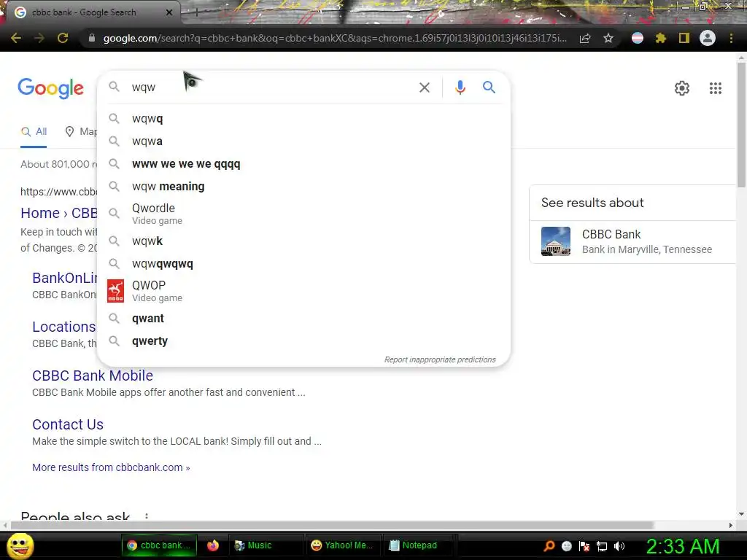The height and width of the screenshot is (560, 747).
Task: Switch to the Maps results tab
Action: point(80,132)
